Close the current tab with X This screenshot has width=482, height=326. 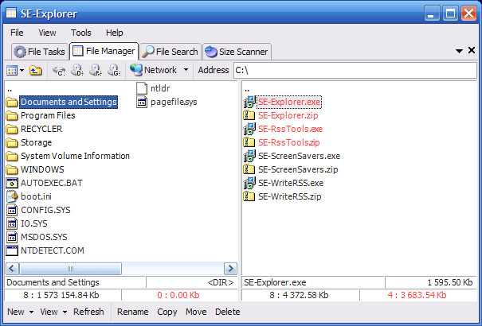(471, 50)
